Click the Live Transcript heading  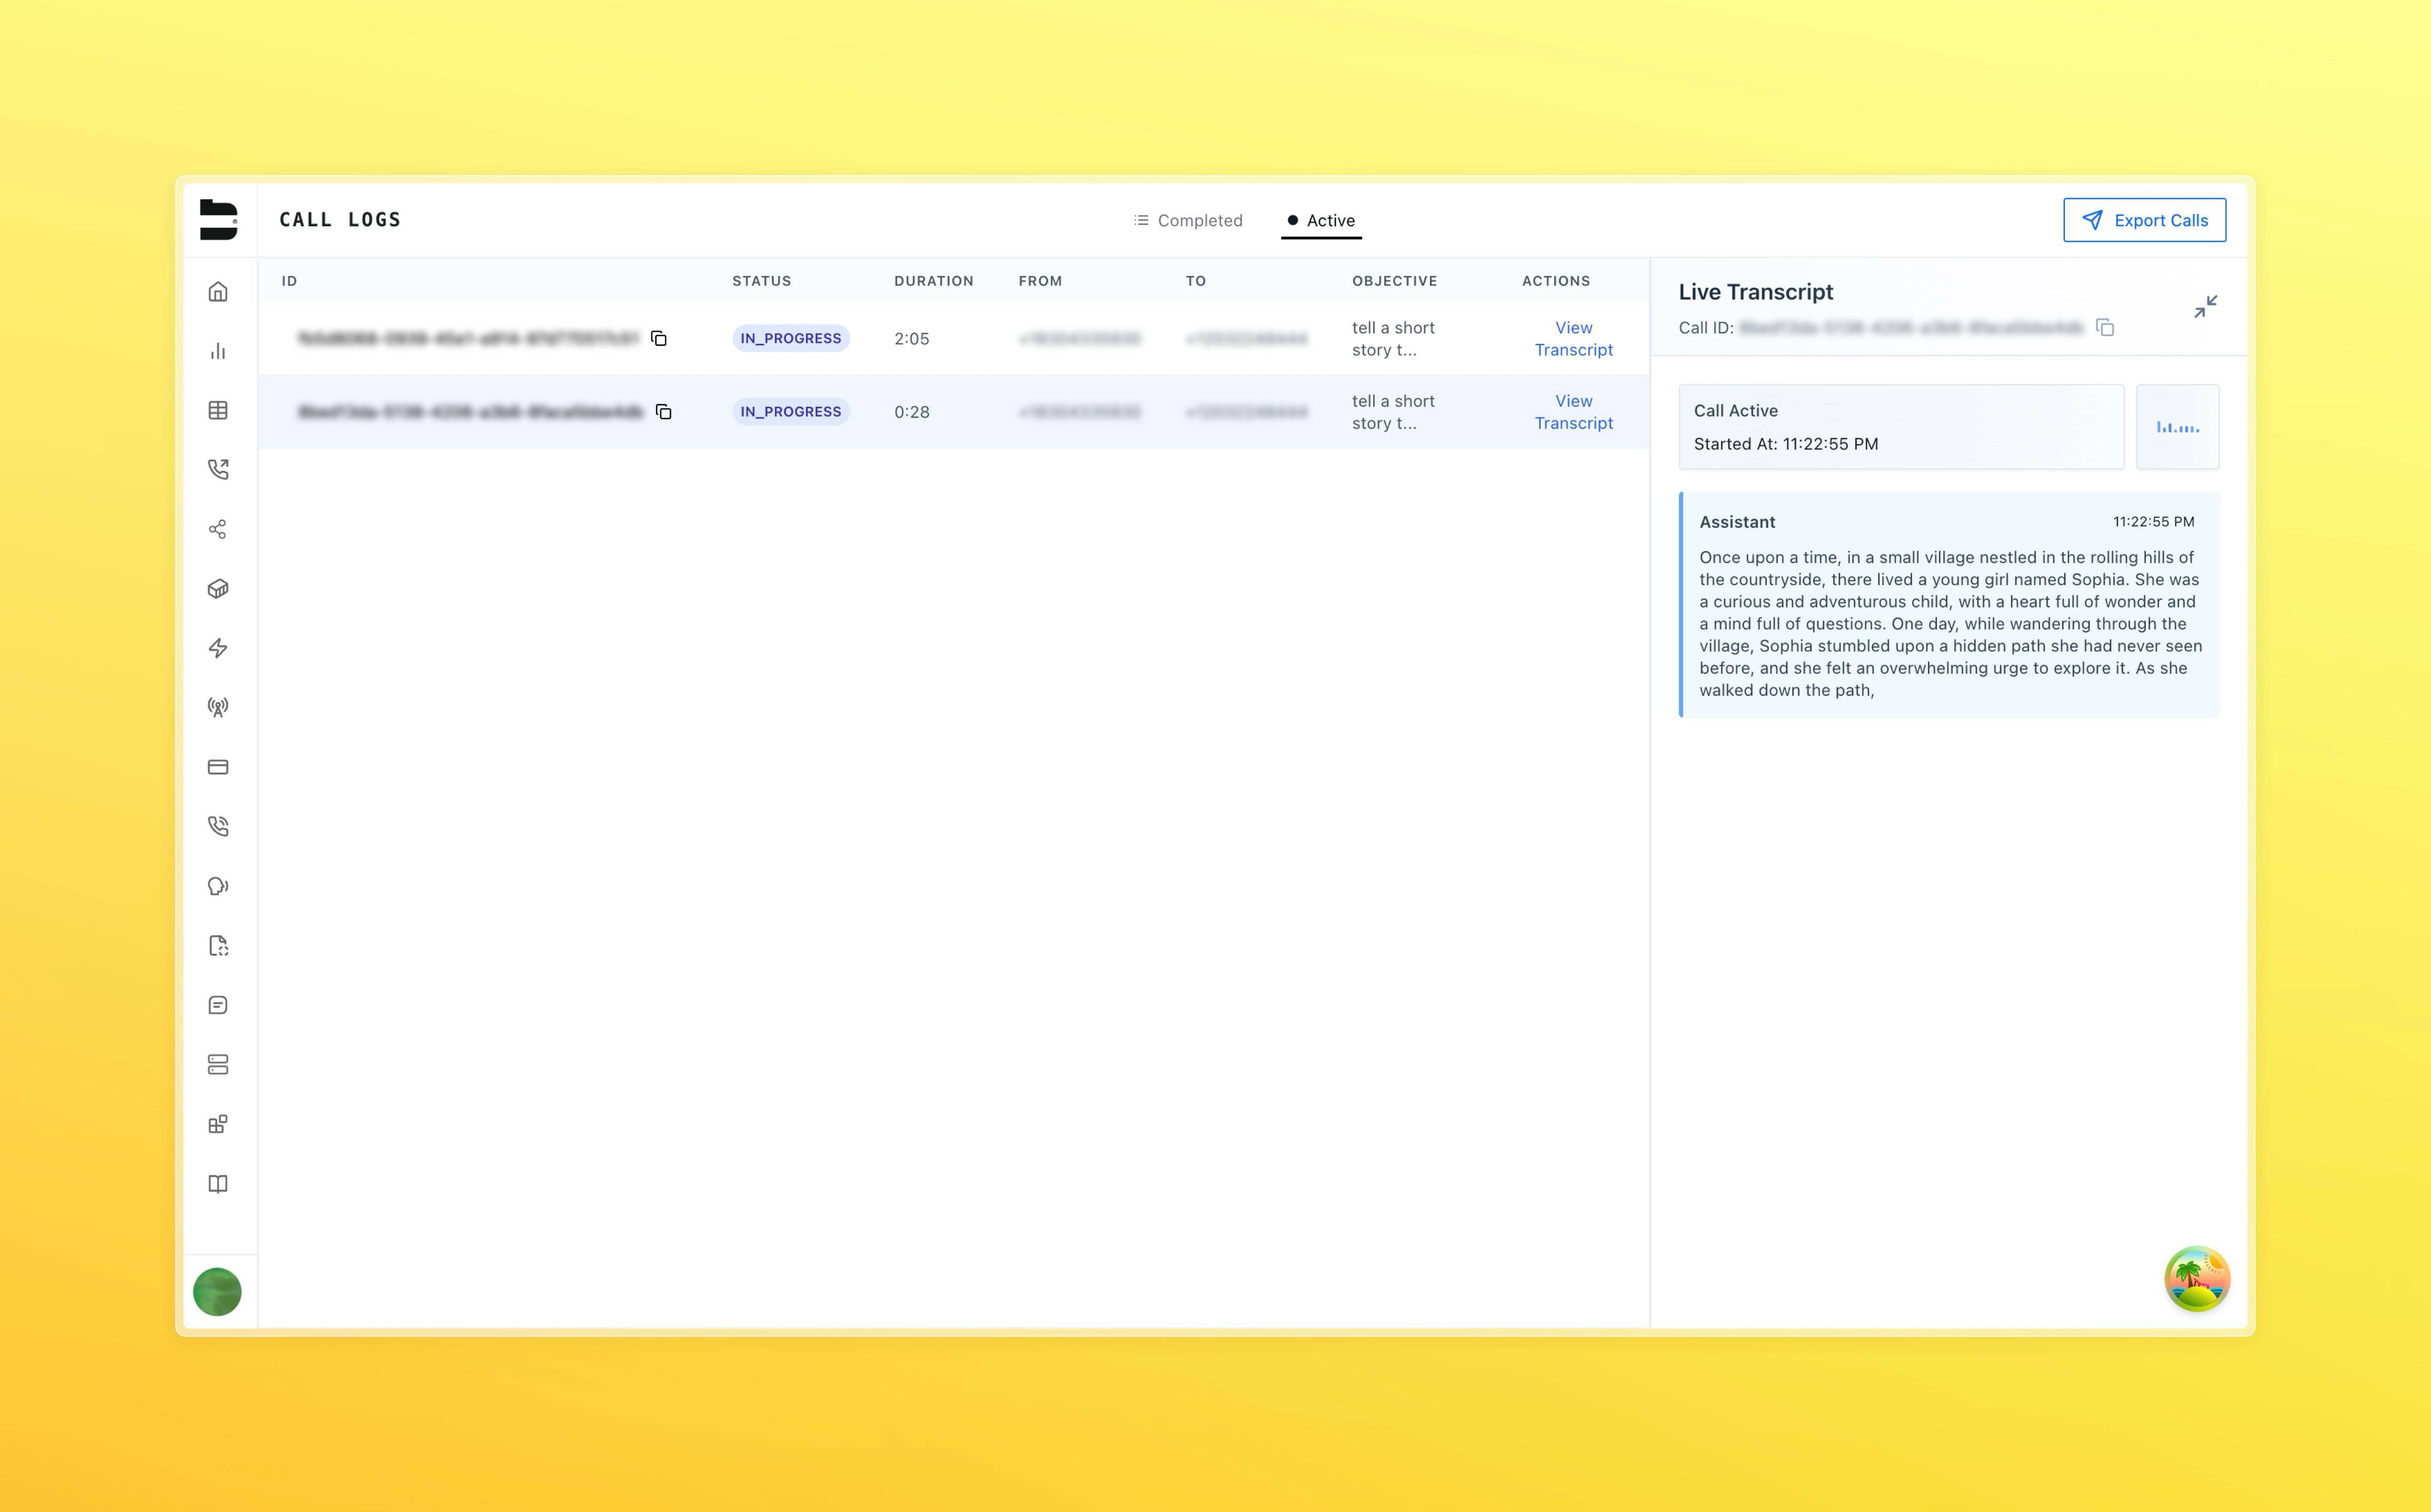[1756, 292]
